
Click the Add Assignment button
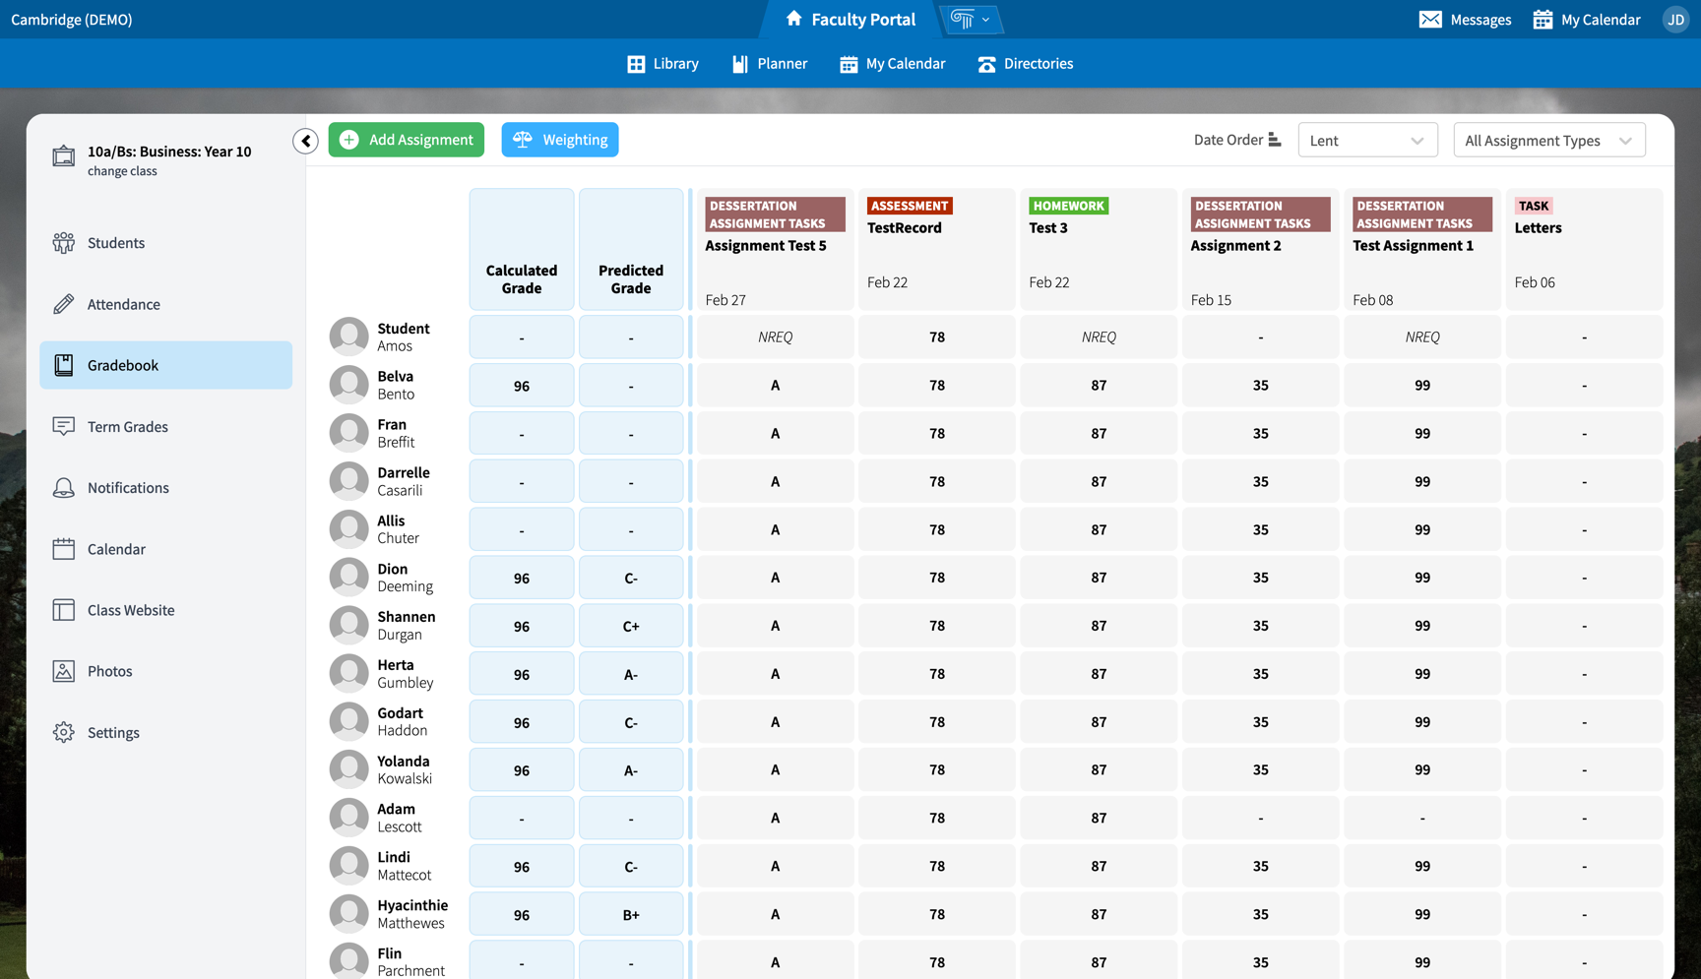pyautogui.click(x=406, y=139)
